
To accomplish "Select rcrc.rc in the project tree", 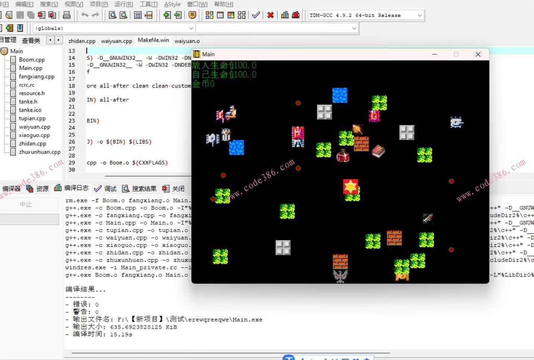I will pos(27,85).
